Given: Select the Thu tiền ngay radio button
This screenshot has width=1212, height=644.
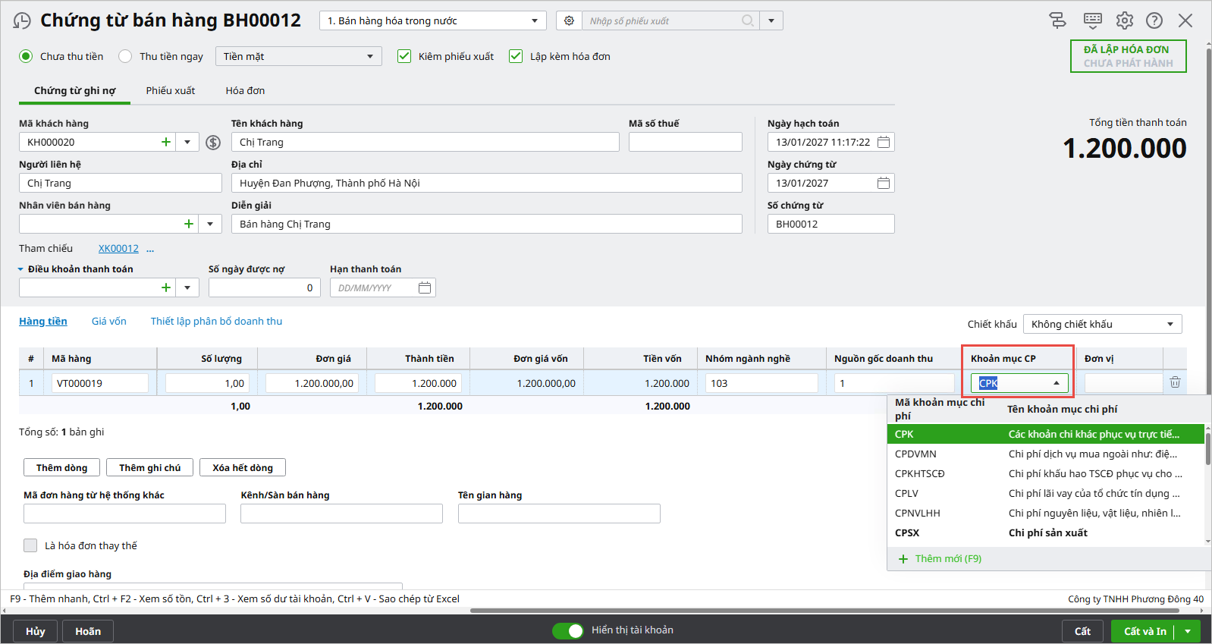Looking at the screenshot, I should click(126, 56).
